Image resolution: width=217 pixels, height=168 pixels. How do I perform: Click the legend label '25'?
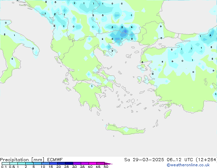[66, 167]
